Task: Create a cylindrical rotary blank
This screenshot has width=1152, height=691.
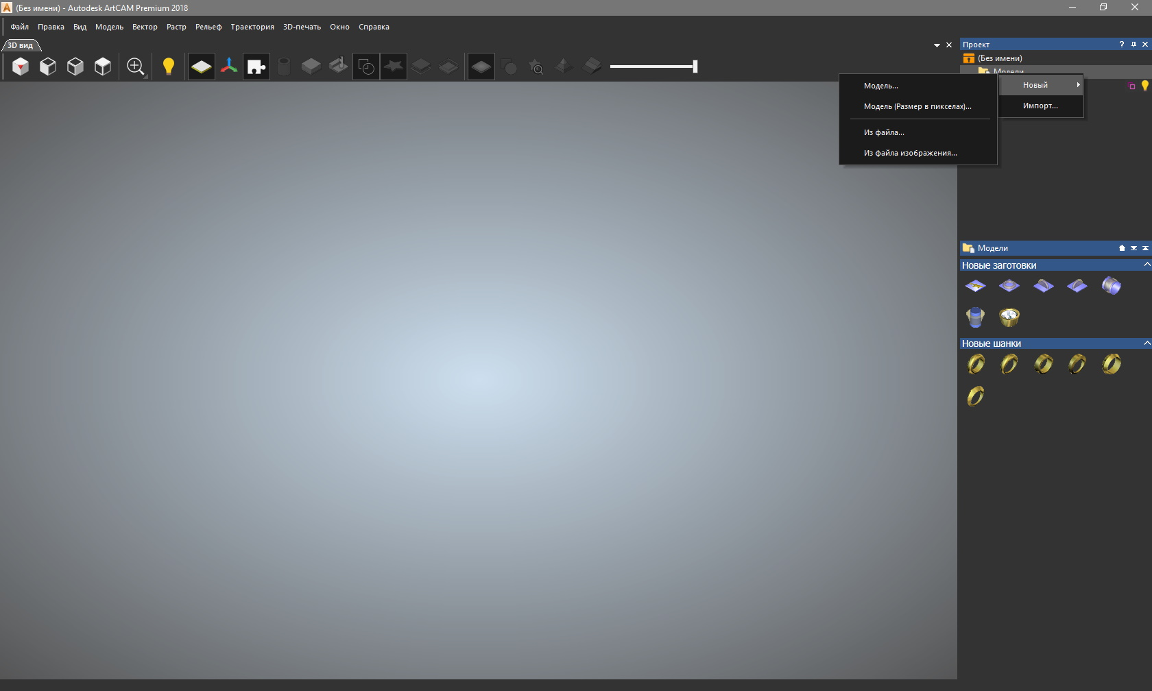Action: tap(1111, 286)
